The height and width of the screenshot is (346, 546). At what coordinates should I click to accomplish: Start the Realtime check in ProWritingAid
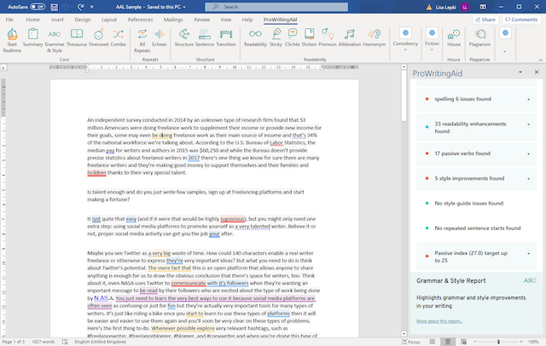click(x=12, y=41)
